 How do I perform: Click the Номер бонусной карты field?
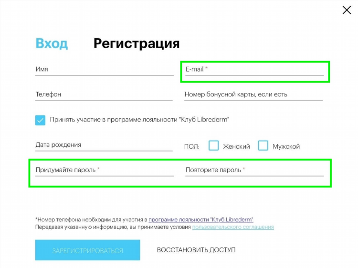[x=253, y=94]
